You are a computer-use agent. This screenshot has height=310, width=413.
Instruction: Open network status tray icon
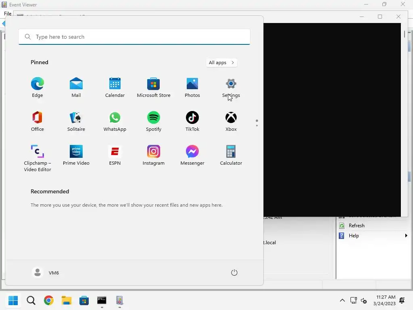[x=354, y=300]
